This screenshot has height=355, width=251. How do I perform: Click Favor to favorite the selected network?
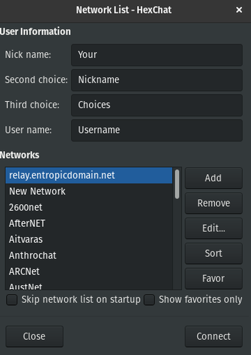pos(213,278)
